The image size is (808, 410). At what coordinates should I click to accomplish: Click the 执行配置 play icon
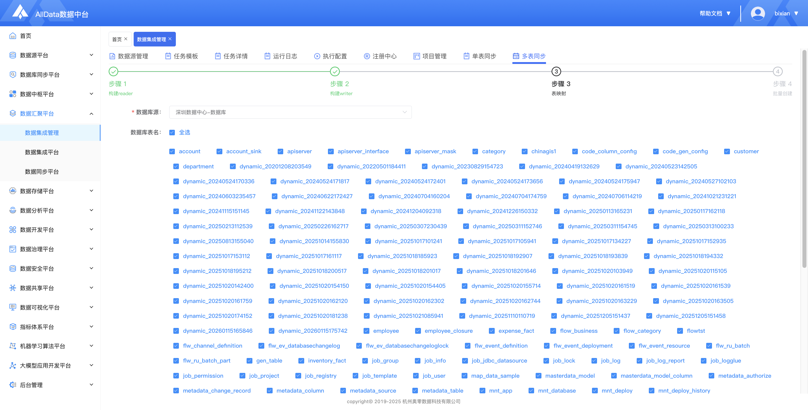317,56
